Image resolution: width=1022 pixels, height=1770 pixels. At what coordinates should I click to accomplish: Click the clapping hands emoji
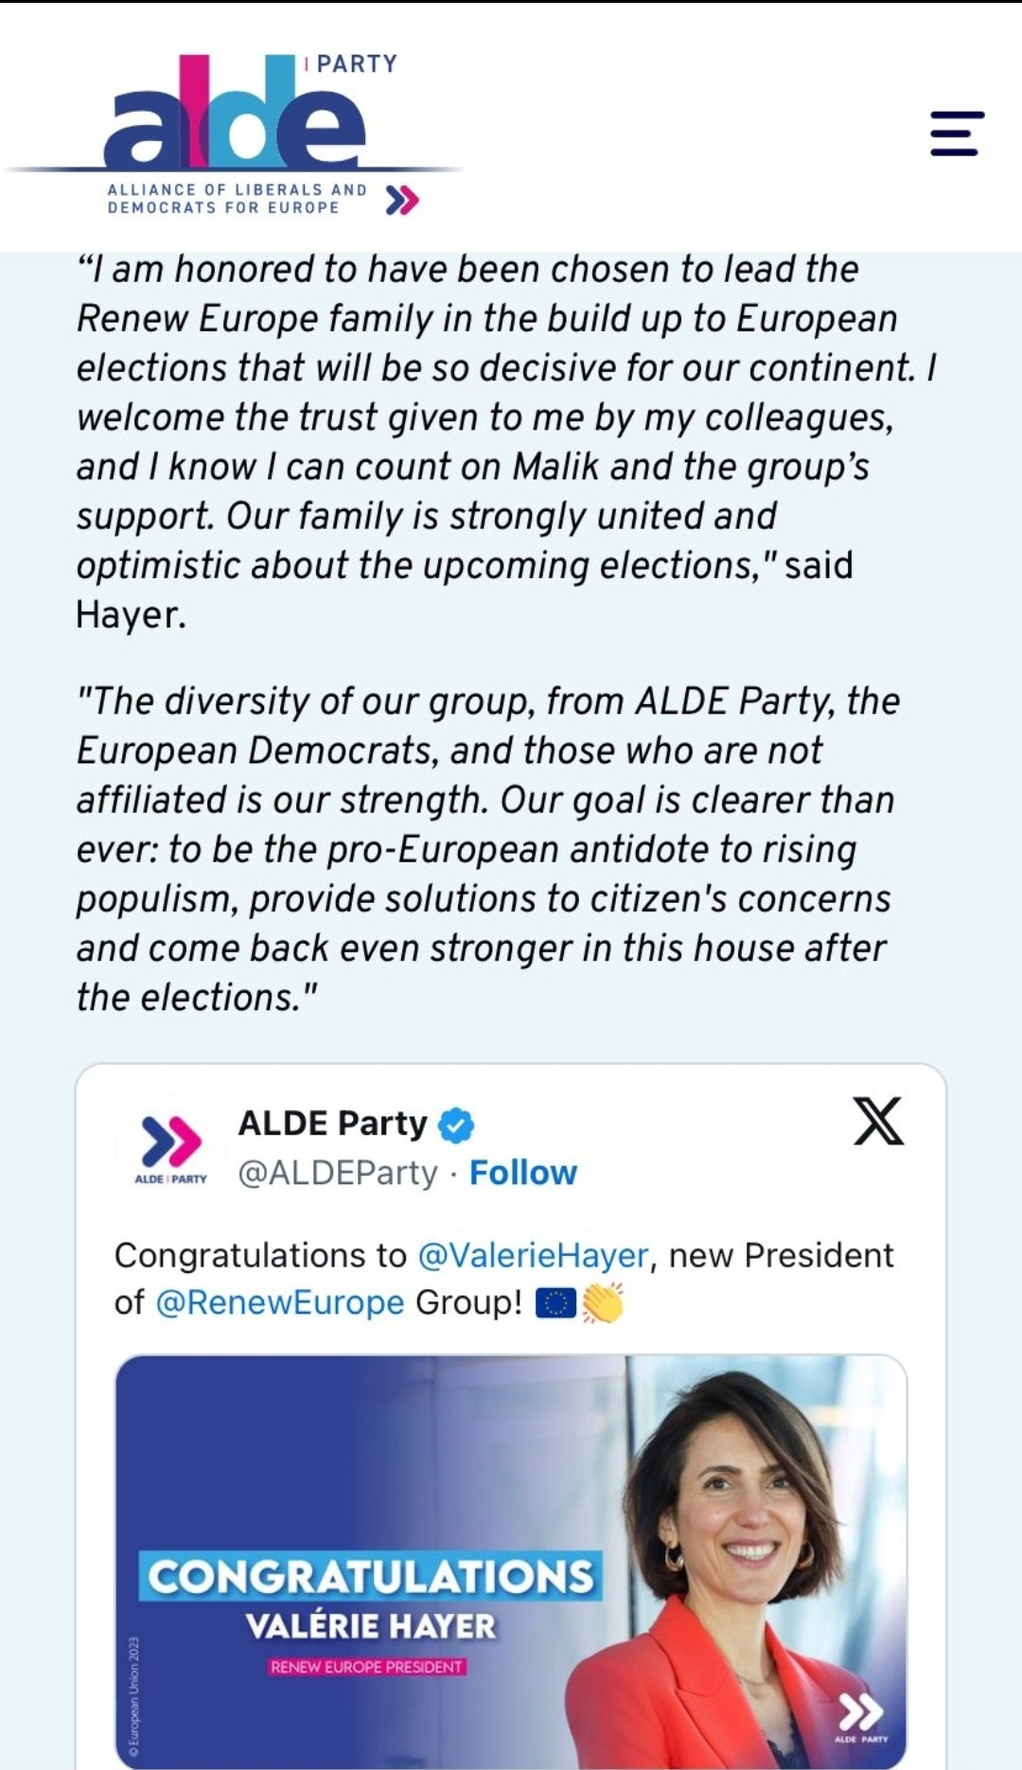(603, 1303)
